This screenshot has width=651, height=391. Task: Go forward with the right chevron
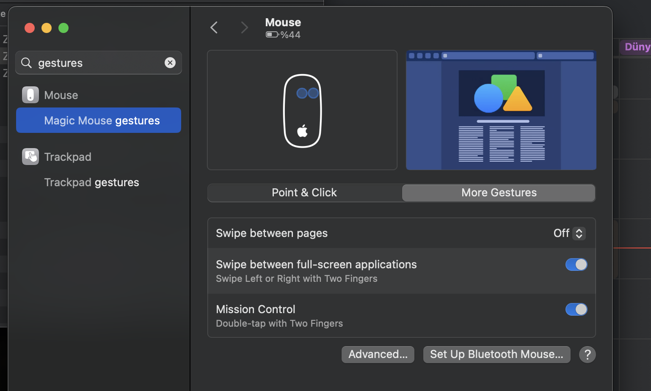pyautogui.click(x=244, y=28)
